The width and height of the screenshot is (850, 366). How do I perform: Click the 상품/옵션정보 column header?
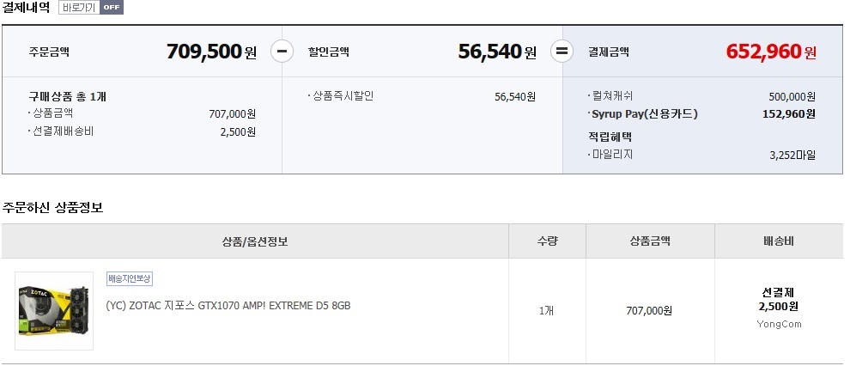[255, 241]
